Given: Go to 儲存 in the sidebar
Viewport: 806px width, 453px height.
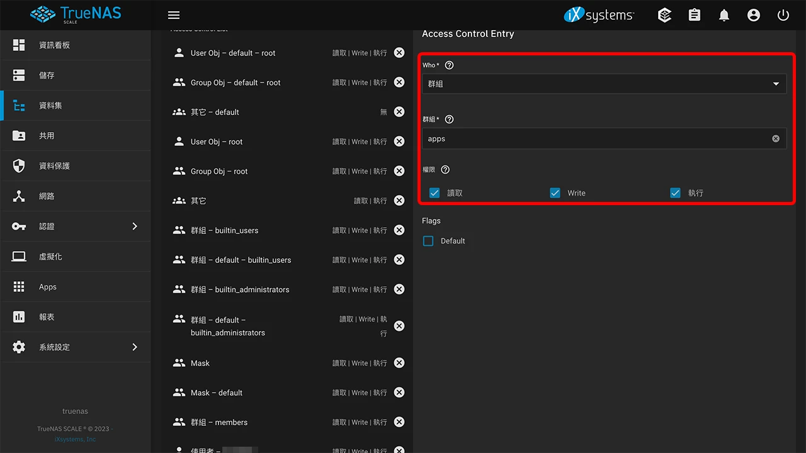Looking at the screenshot, I should point(47,75).
